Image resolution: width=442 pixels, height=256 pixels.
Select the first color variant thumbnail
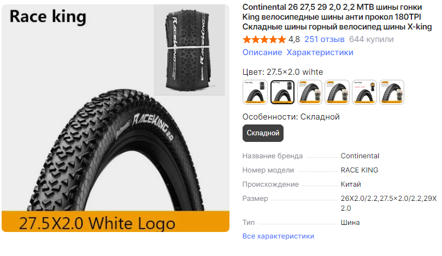click(255, 92)
